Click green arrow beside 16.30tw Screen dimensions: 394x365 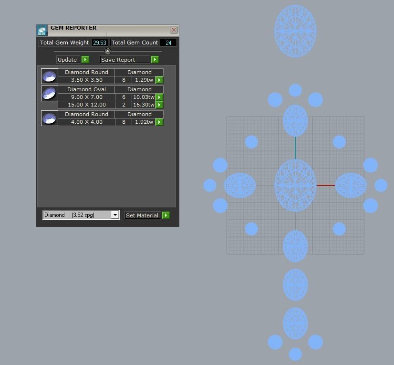point(159,105)
